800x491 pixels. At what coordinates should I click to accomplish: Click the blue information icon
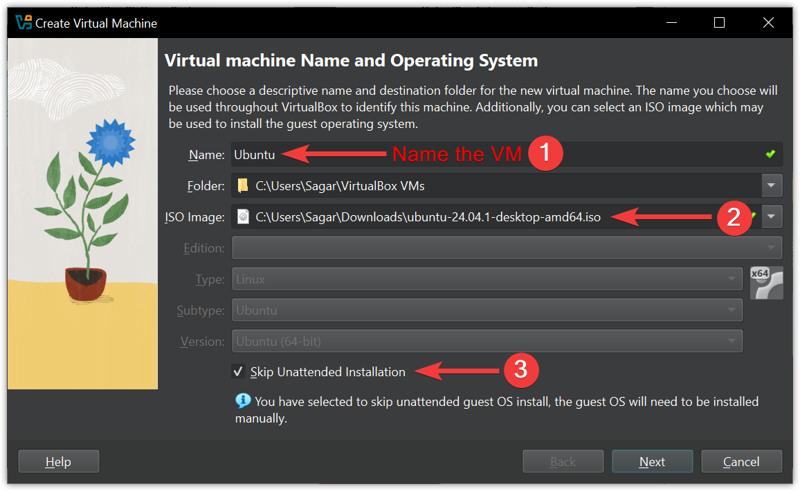243,400
